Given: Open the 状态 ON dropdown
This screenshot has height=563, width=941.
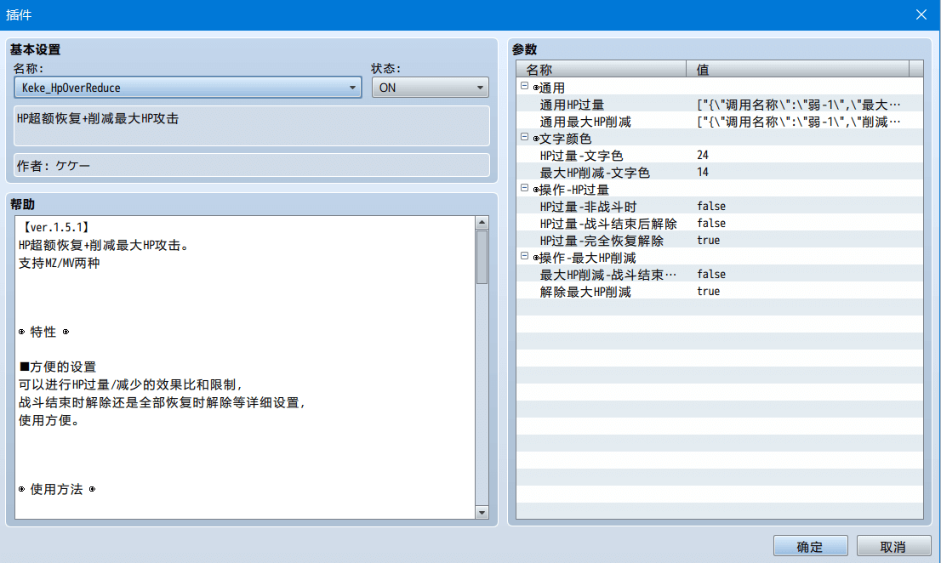Looking at the screenshot, I should tap(431, 88).
